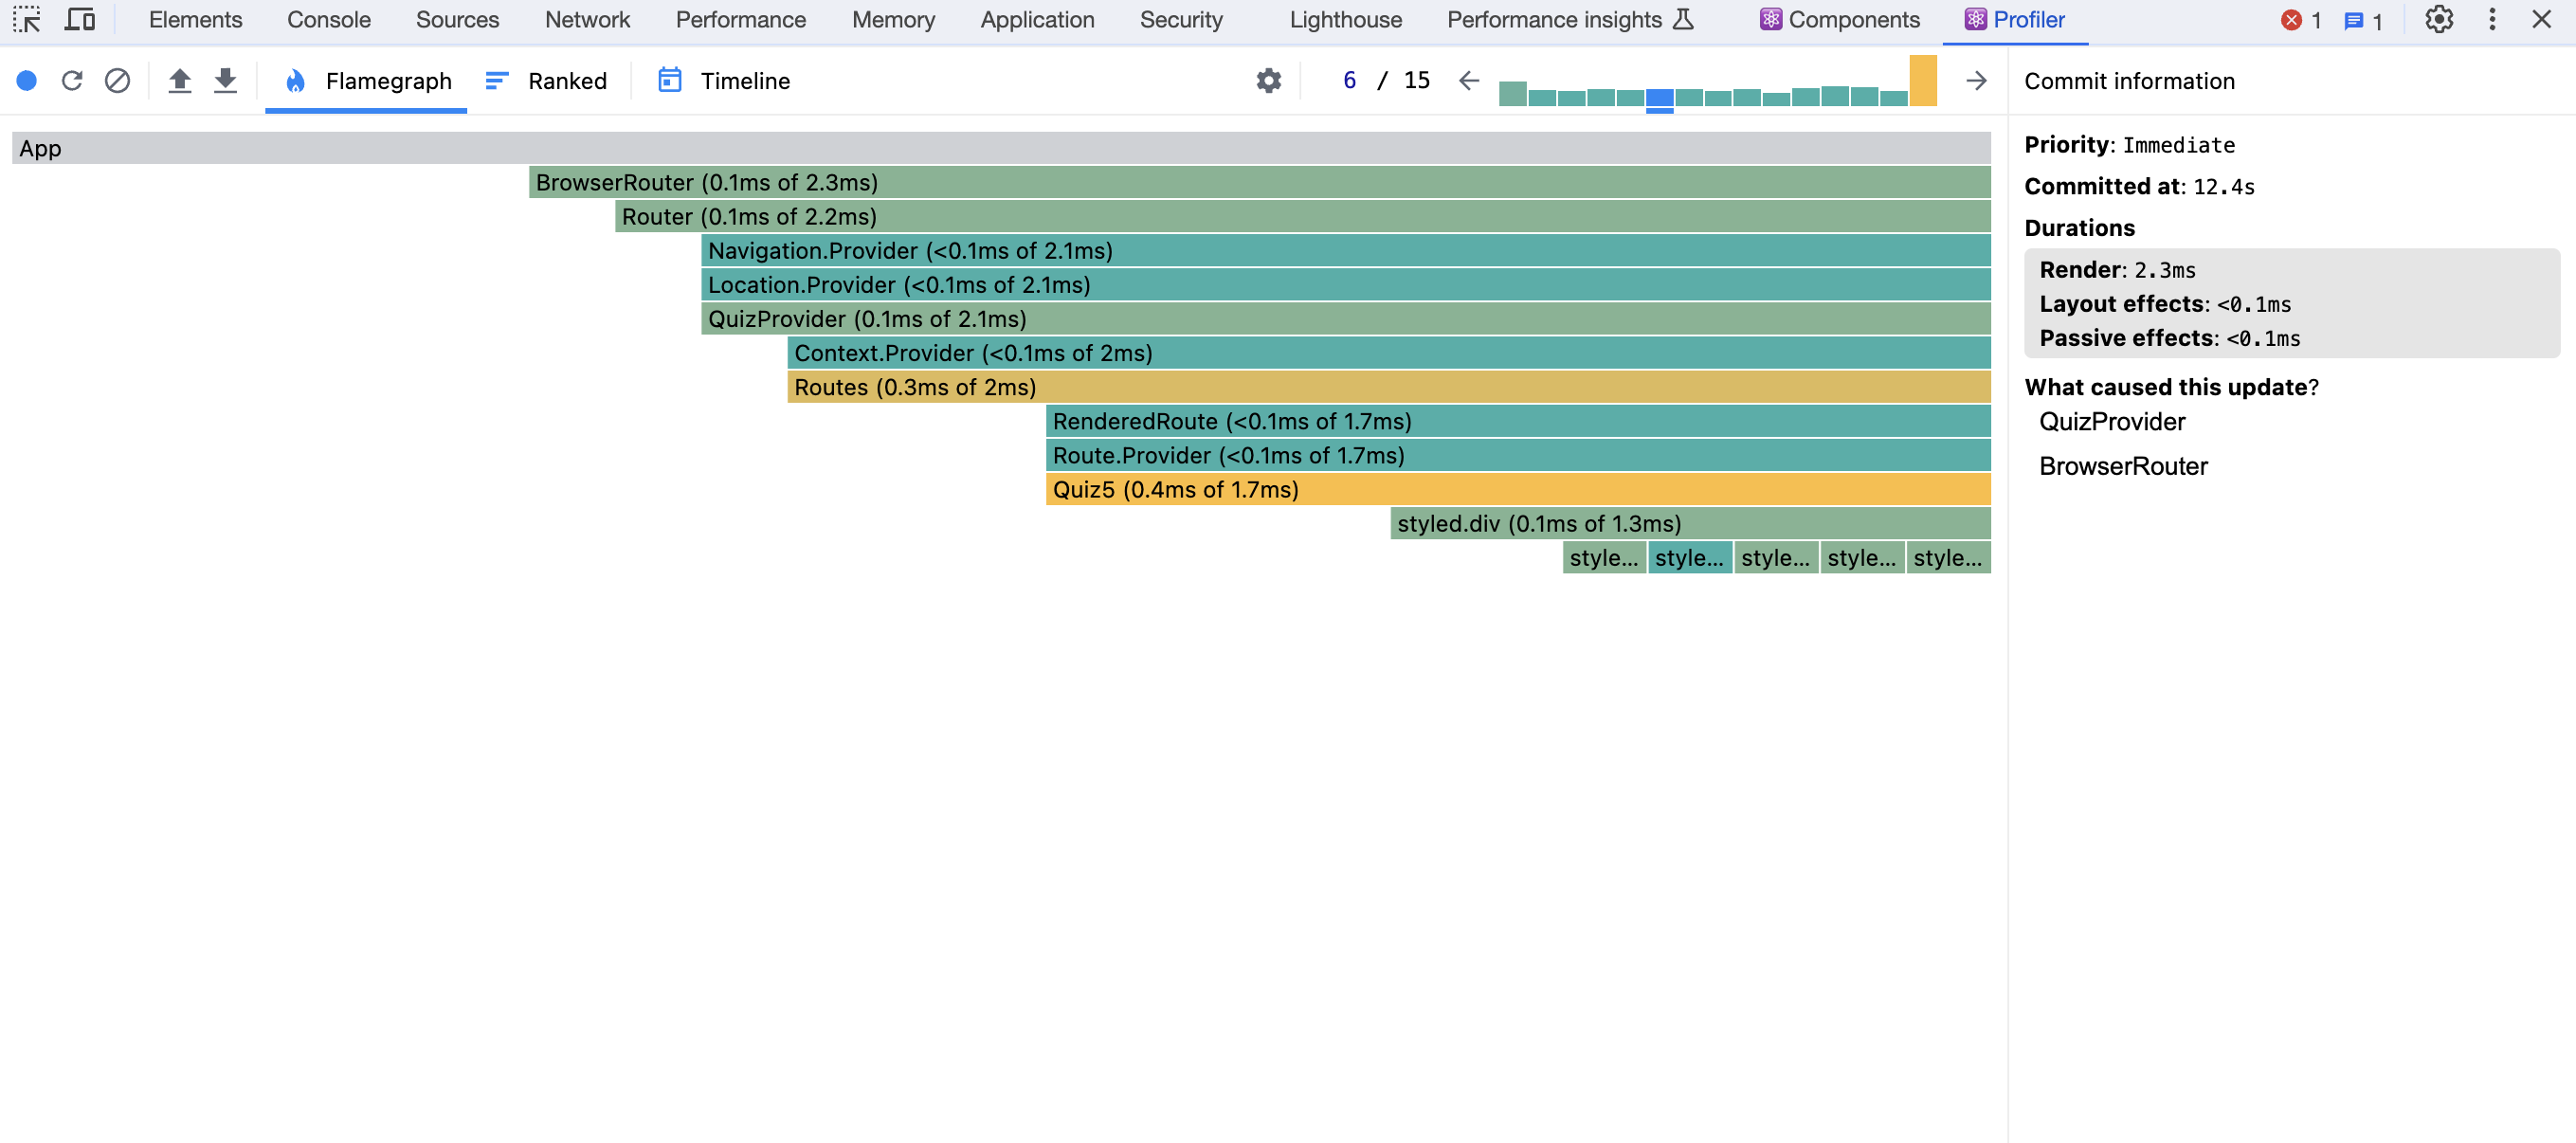Open the Network panel tab
This screenshot has height=1143, width=2576.
point(587,20)
